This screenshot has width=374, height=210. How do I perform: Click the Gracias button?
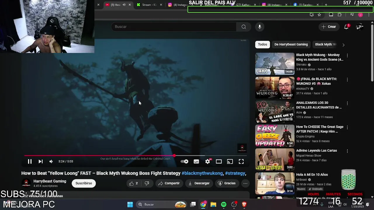coord(227,183)
